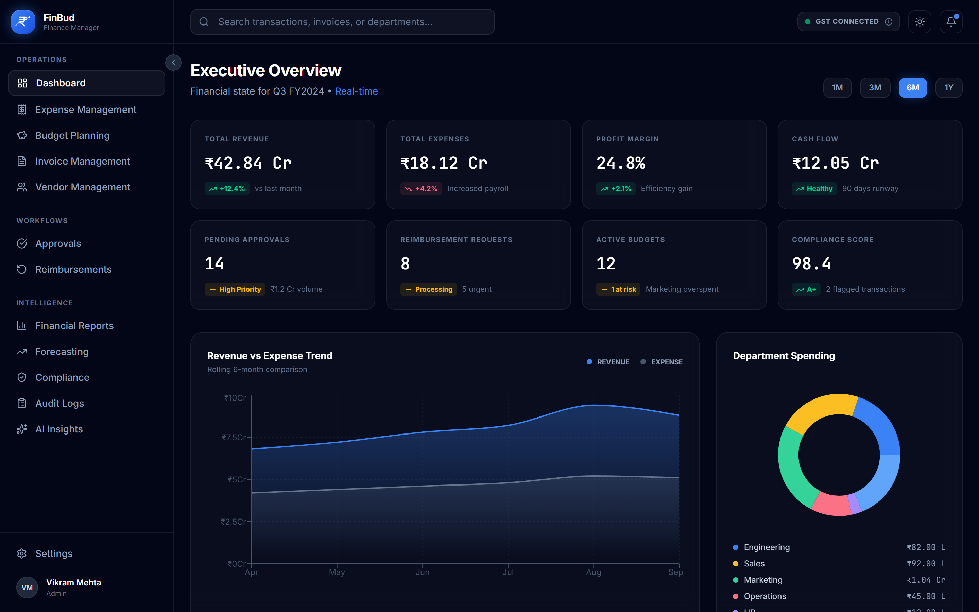Click the Real-time link
Viewport: 979px width, 612px height.
pos(356,91)
